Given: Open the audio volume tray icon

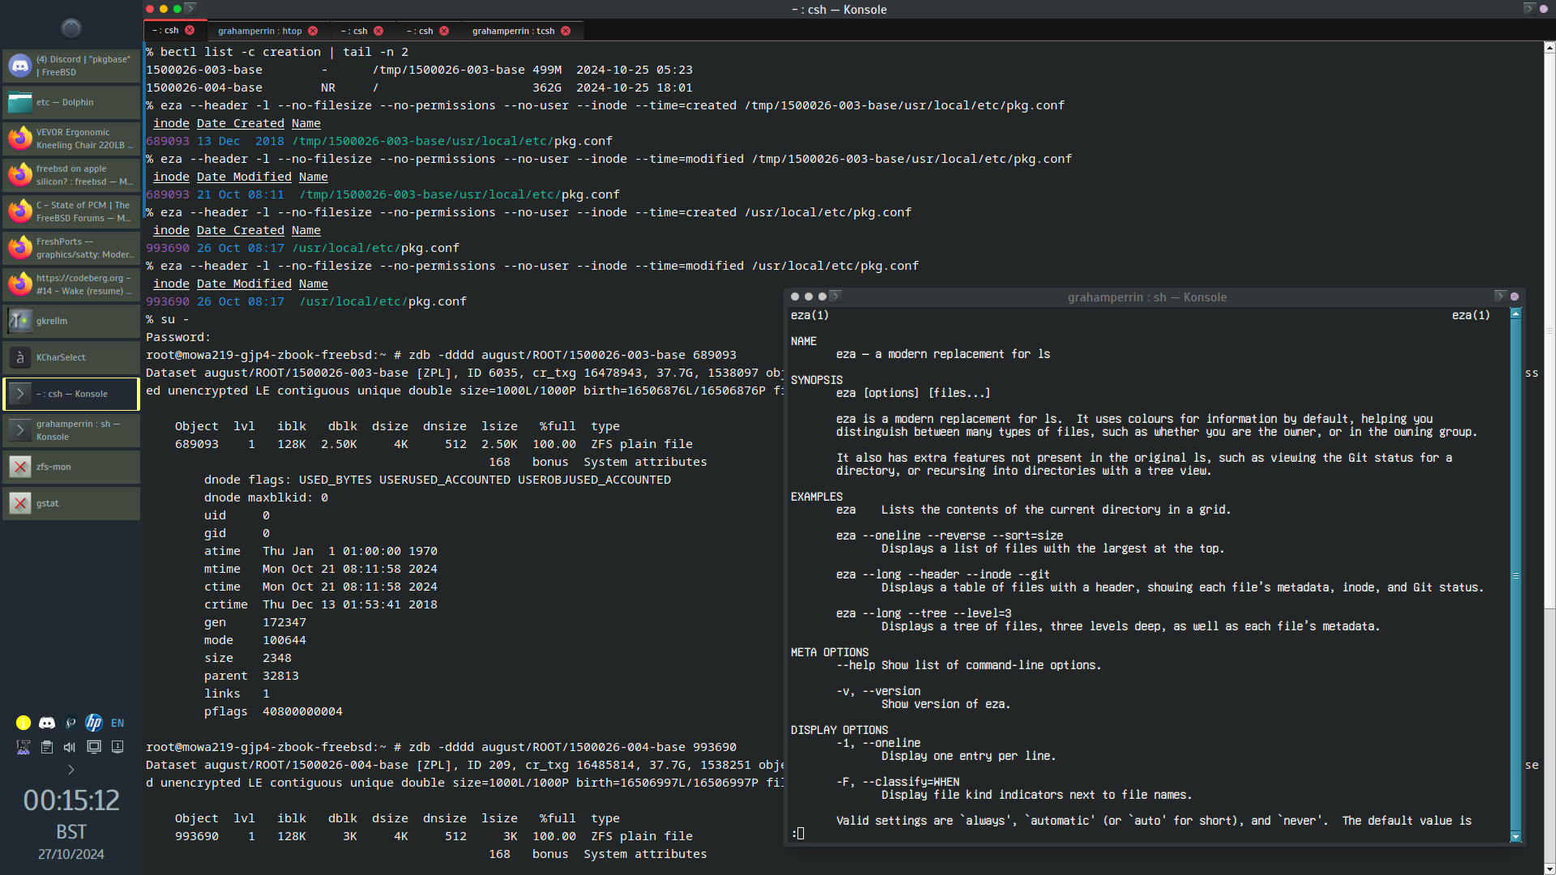Looking at the screenshot, I should pos(71,747).
